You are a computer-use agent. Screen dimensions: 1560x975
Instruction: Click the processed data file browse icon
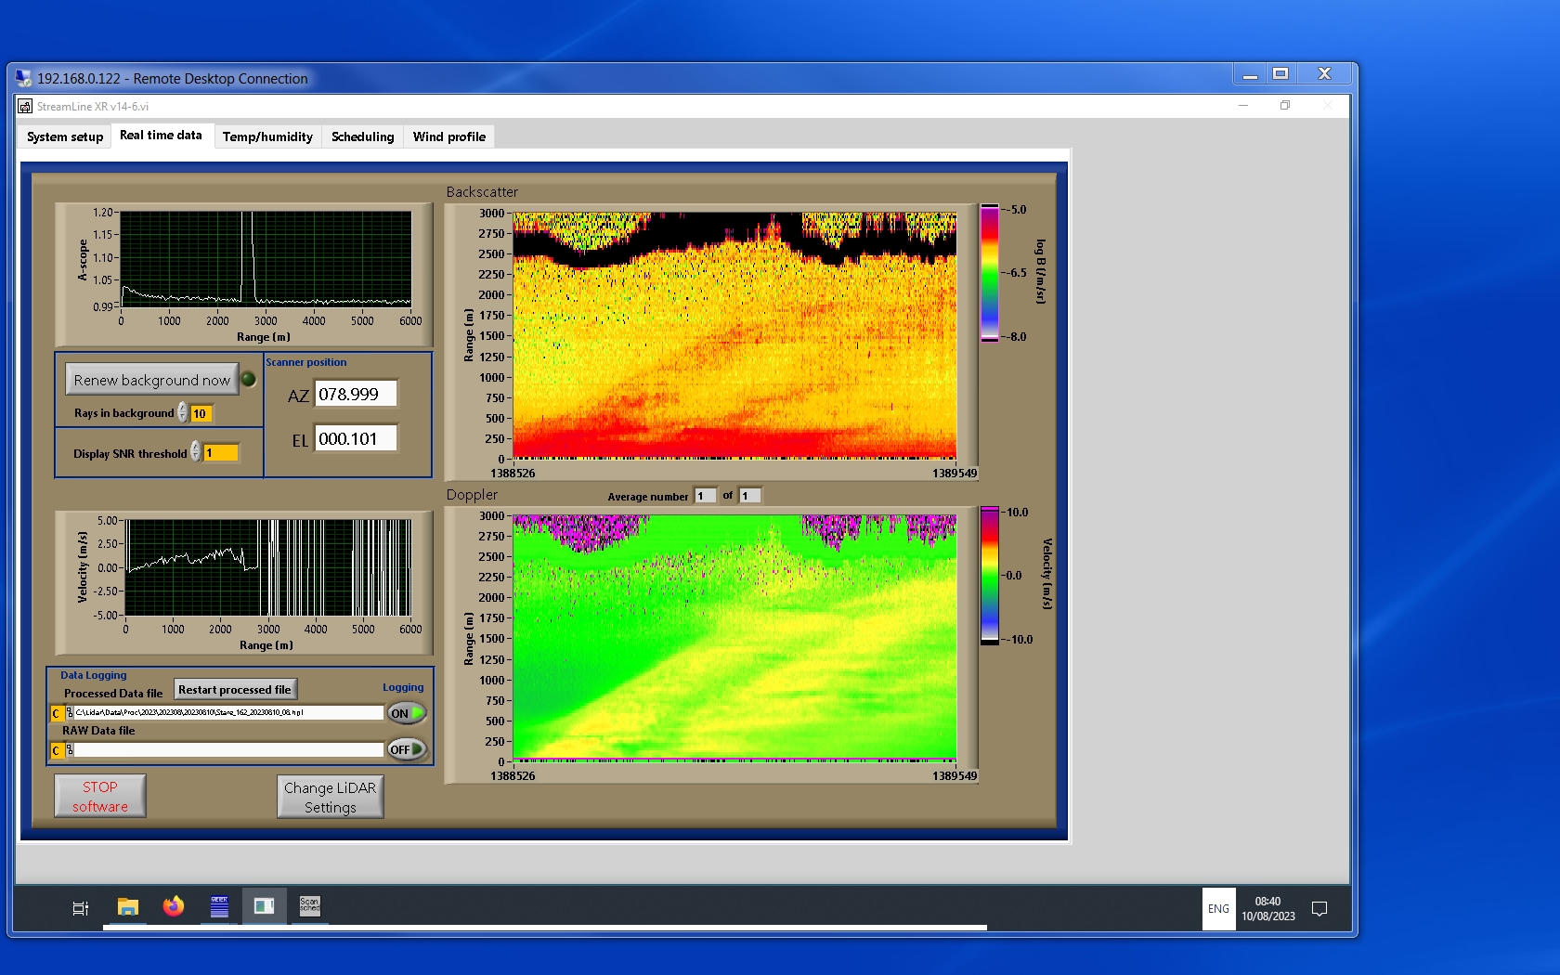(x=70, y=713)
